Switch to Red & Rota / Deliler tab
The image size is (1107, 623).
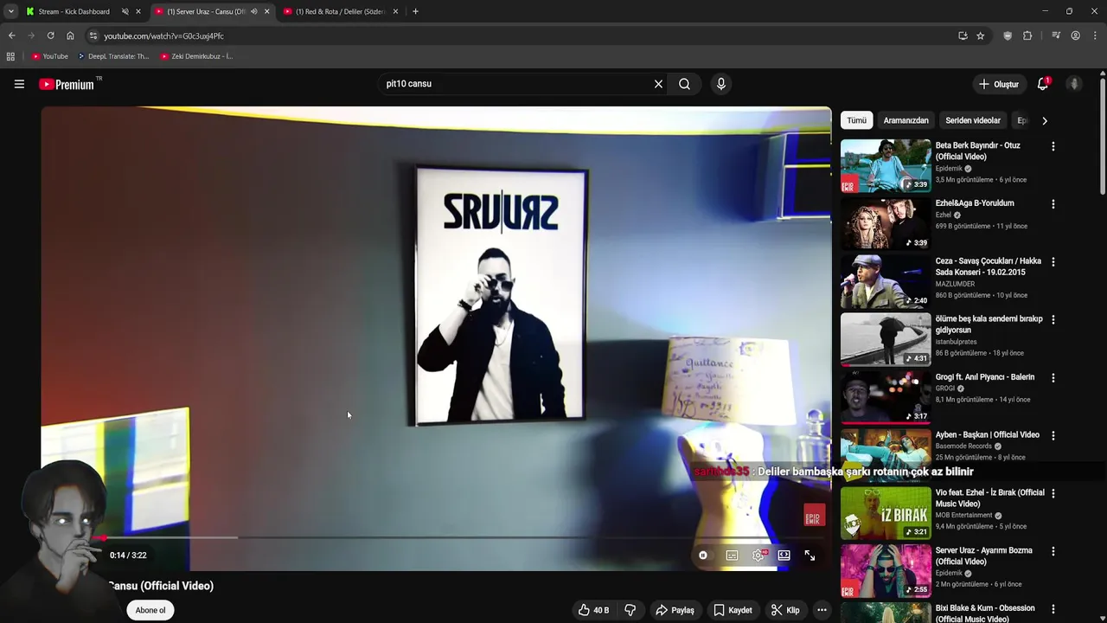tap(340, 11)
